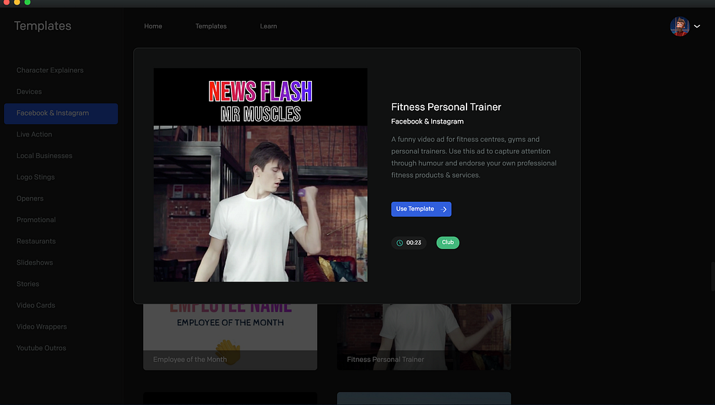
Task: Open the Employee of the Month template card
Action: (x=230, y=337)
